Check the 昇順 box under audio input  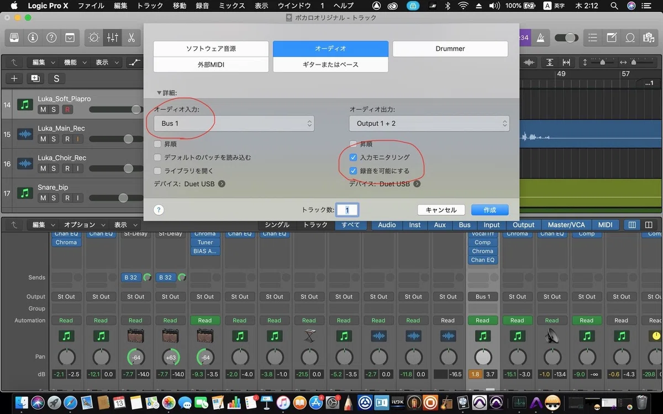(158, 144)
